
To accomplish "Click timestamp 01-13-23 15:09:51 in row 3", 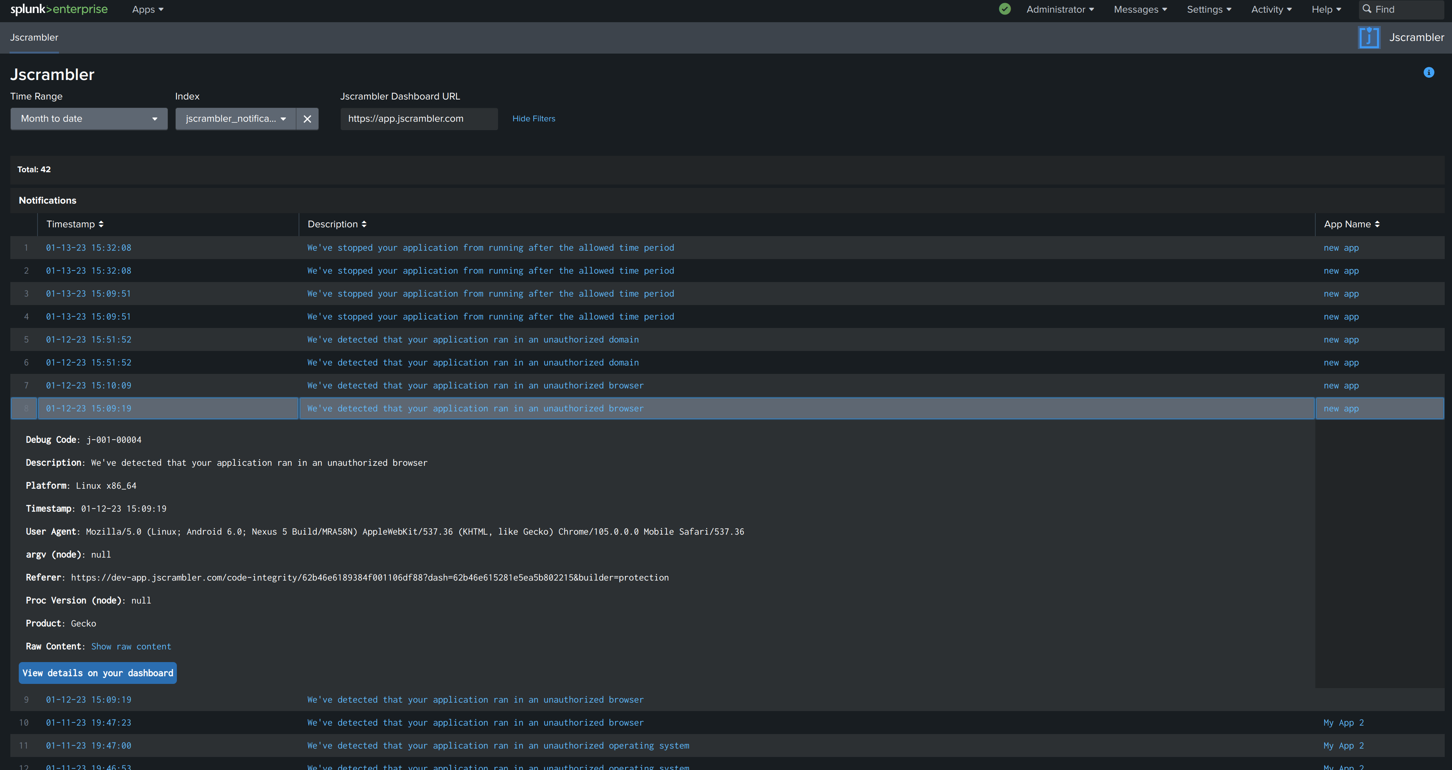I will click(88, 294).
